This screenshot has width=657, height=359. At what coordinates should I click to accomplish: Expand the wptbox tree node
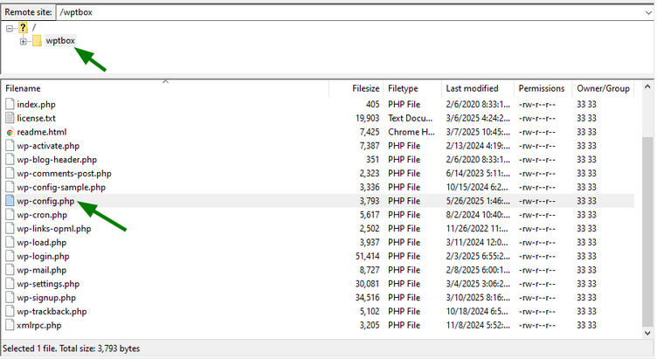pyautogui.click(x=23, y=41)
